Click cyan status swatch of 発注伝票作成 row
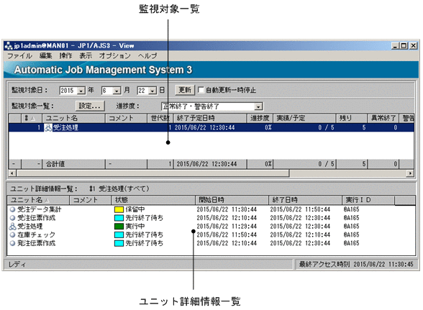This screenshot has width=423, height=310. click(x=119, y=243)
